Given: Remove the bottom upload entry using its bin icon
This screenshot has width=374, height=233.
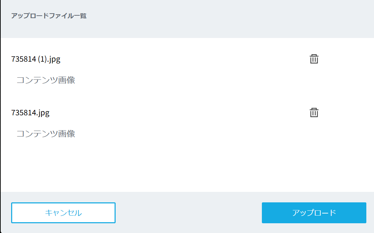Looking at the screenshot, I should click(x=314, y=113).
